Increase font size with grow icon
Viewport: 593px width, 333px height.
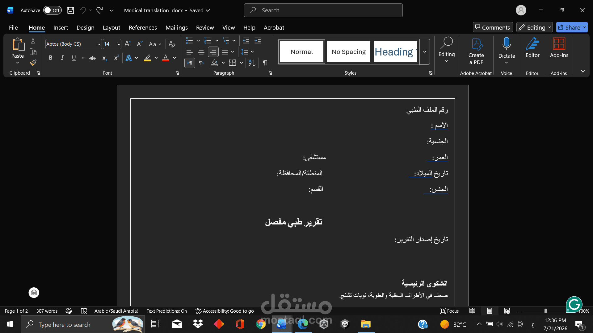128,44
